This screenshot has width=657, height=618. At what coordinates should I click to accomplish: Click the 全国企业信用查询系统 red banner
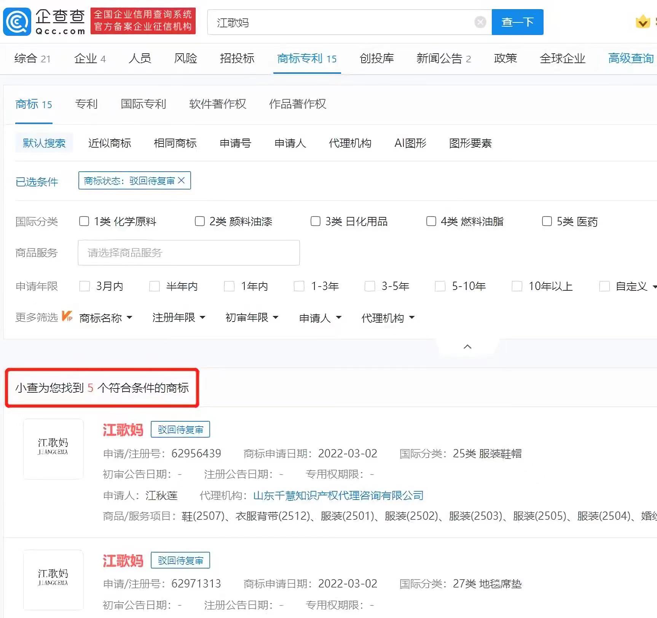coord(143,21)
